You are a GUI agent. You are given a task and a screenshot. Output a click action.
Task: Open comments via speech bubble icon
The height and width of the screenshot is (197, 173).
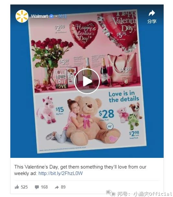tap(37, 187)
